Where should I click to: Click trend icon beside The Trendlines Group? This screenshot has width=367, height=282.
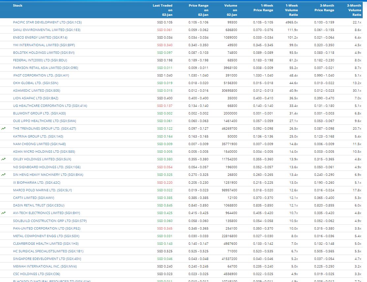3,129
